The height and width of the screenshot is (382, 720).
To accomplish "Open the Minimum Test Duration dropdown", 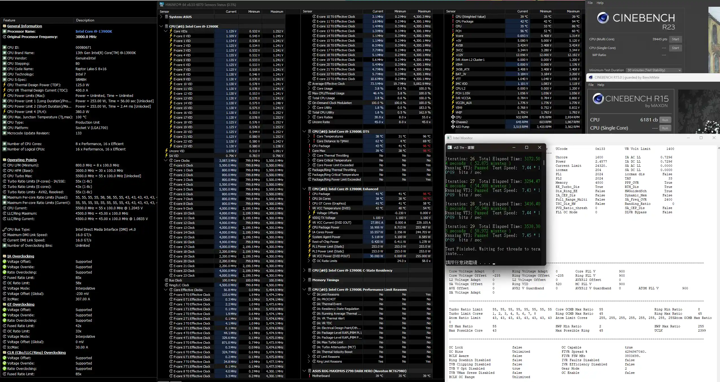I will pyautogui.click(x=654, y=70).
